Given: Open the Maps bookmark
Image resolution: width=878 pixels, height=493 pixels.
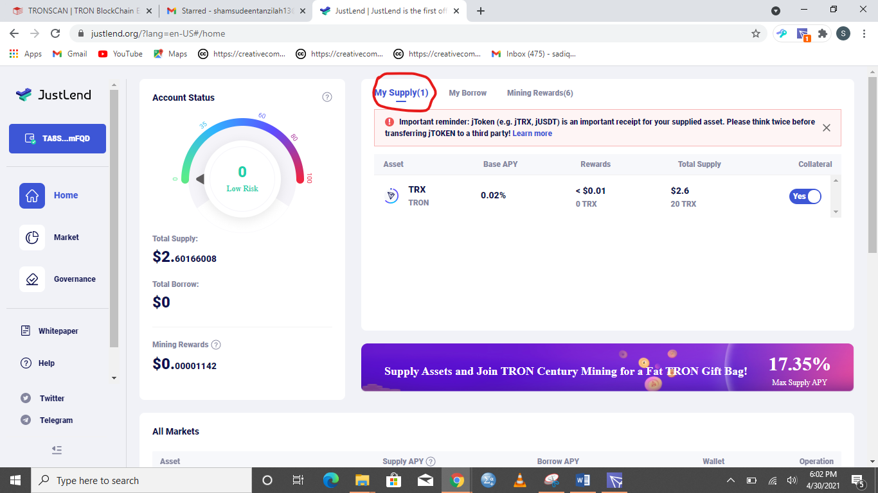Looking at the screenshot, I should tap(170, 54).
